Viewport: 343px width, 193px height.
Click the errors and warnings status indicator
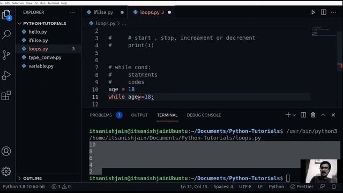[x=61, y=187]
